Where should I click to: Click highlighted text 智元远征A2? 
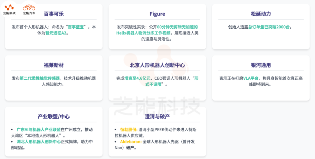coord(56,33)
